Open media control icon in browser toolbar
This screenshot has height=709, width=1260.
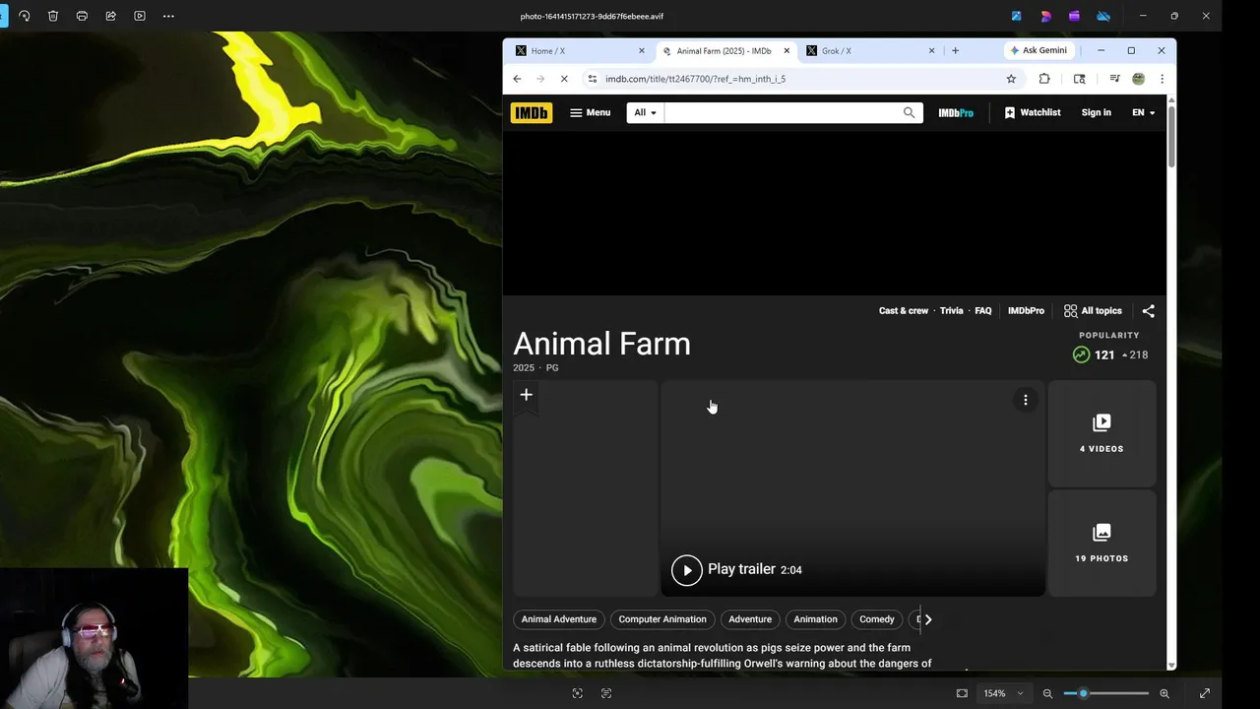tap(1114, 79)
